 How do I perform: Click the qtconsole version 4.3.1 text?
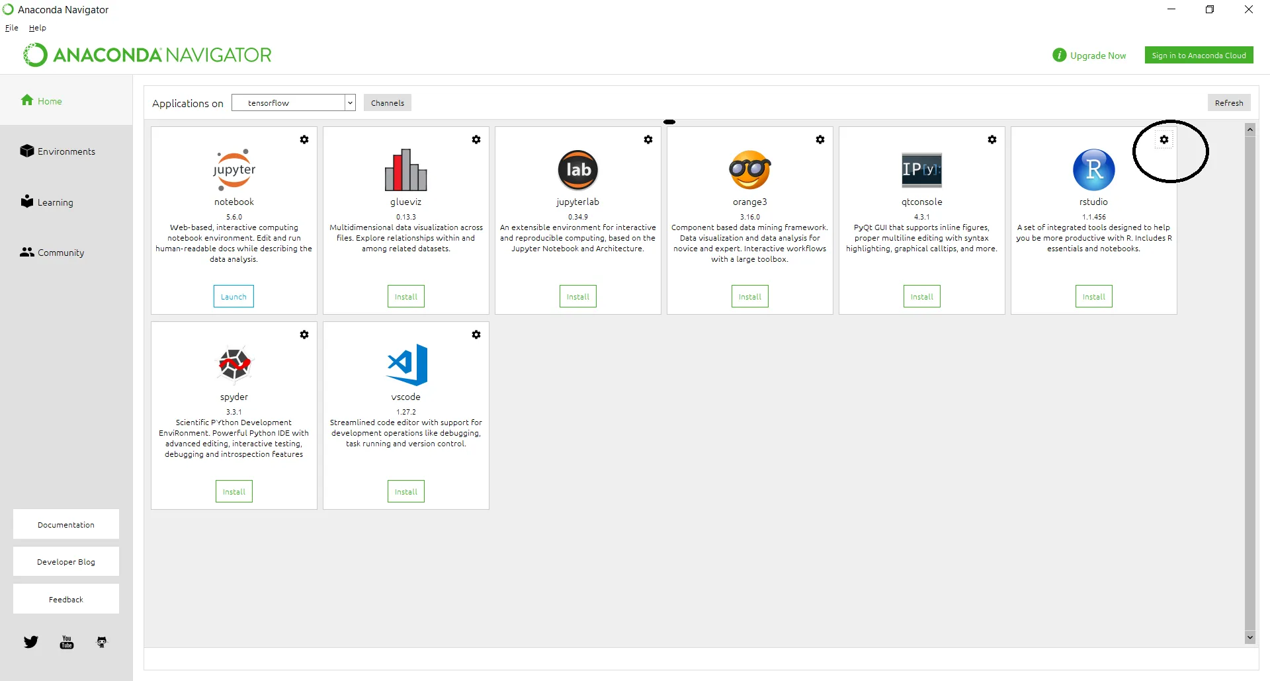pos(922,217)
